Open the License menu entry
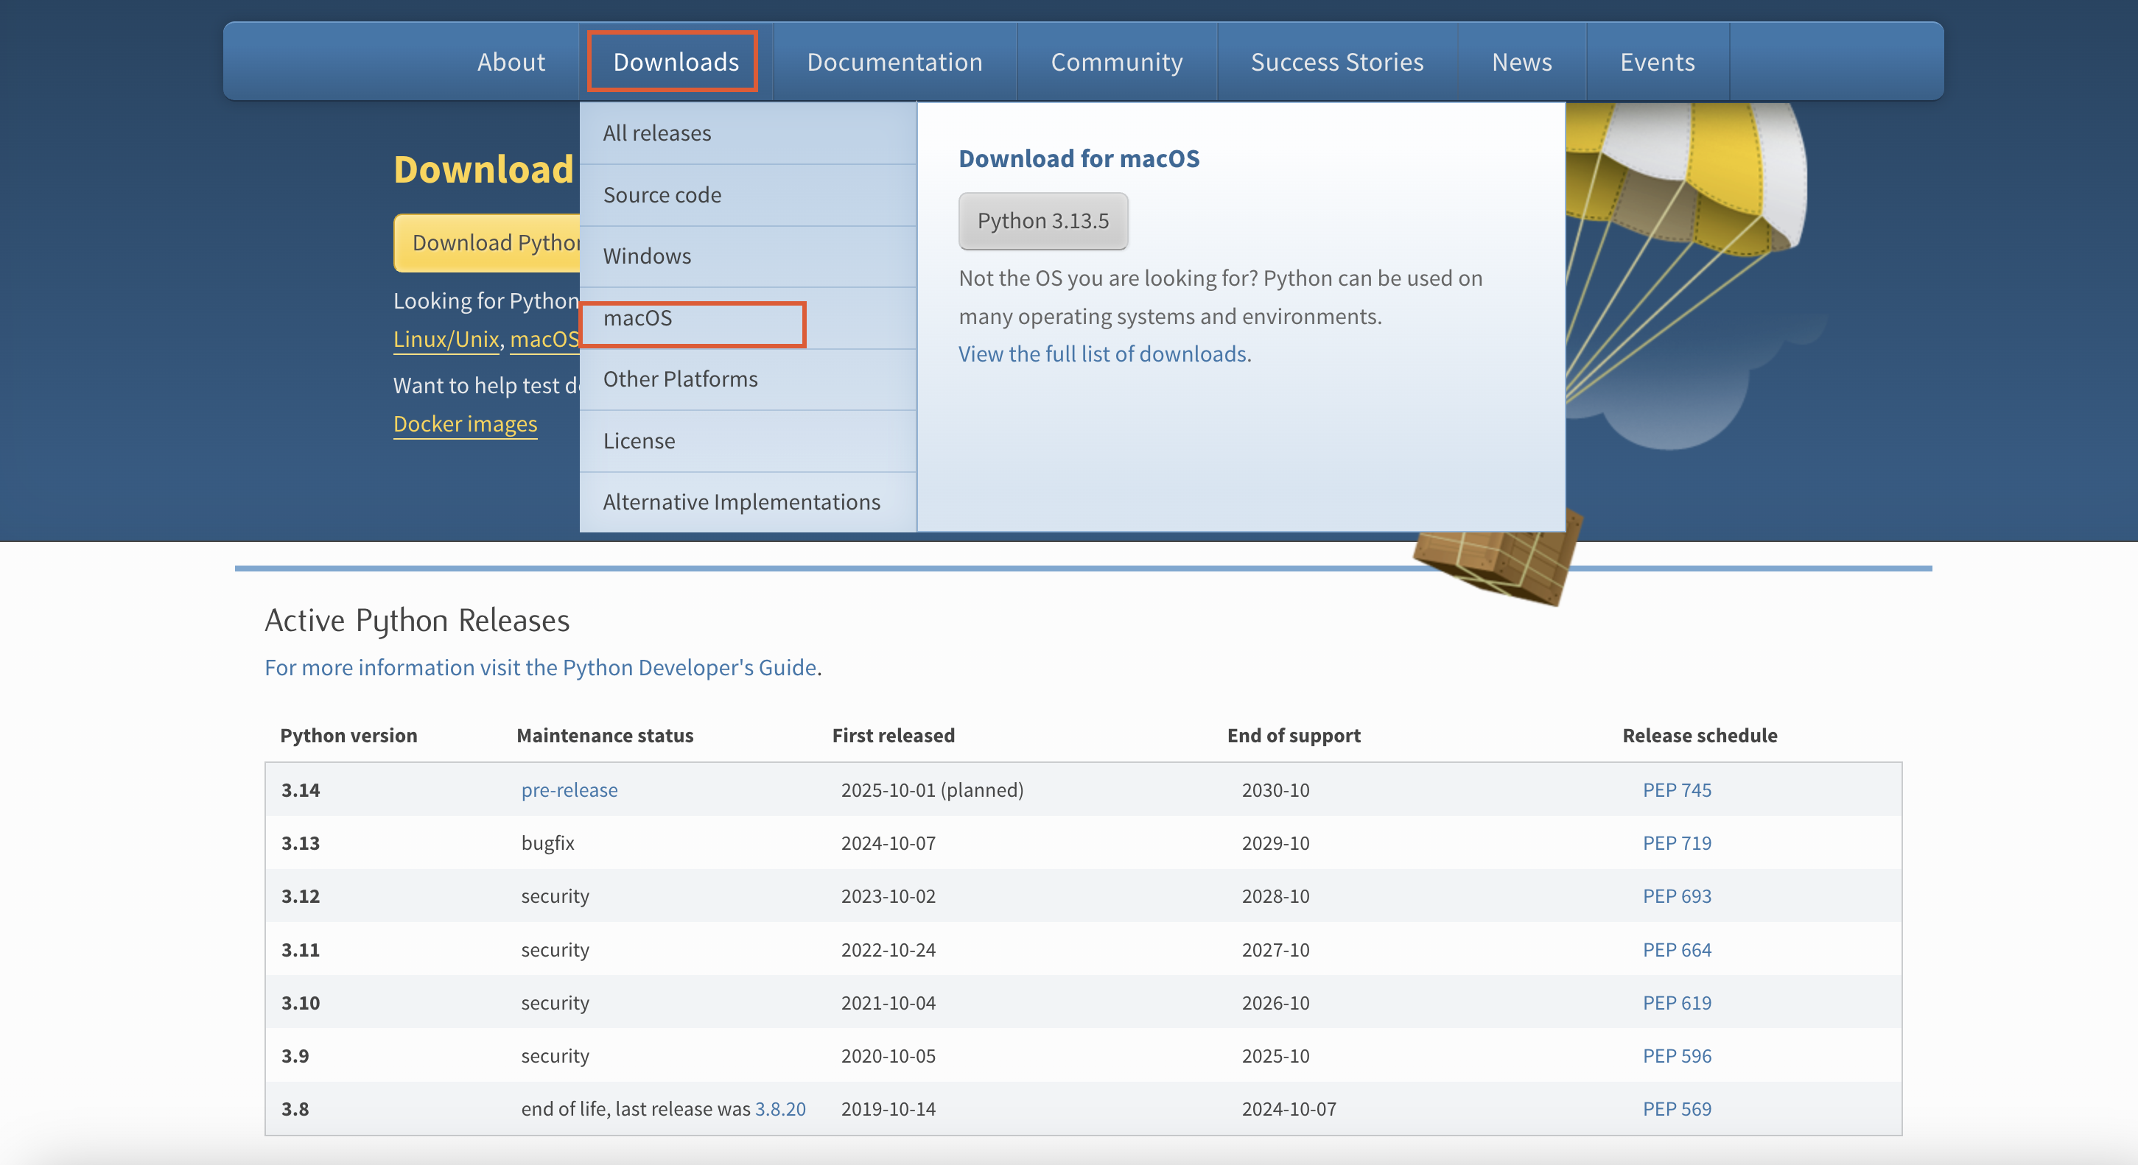This screenshot has height=1165, width=2138. 748,440
